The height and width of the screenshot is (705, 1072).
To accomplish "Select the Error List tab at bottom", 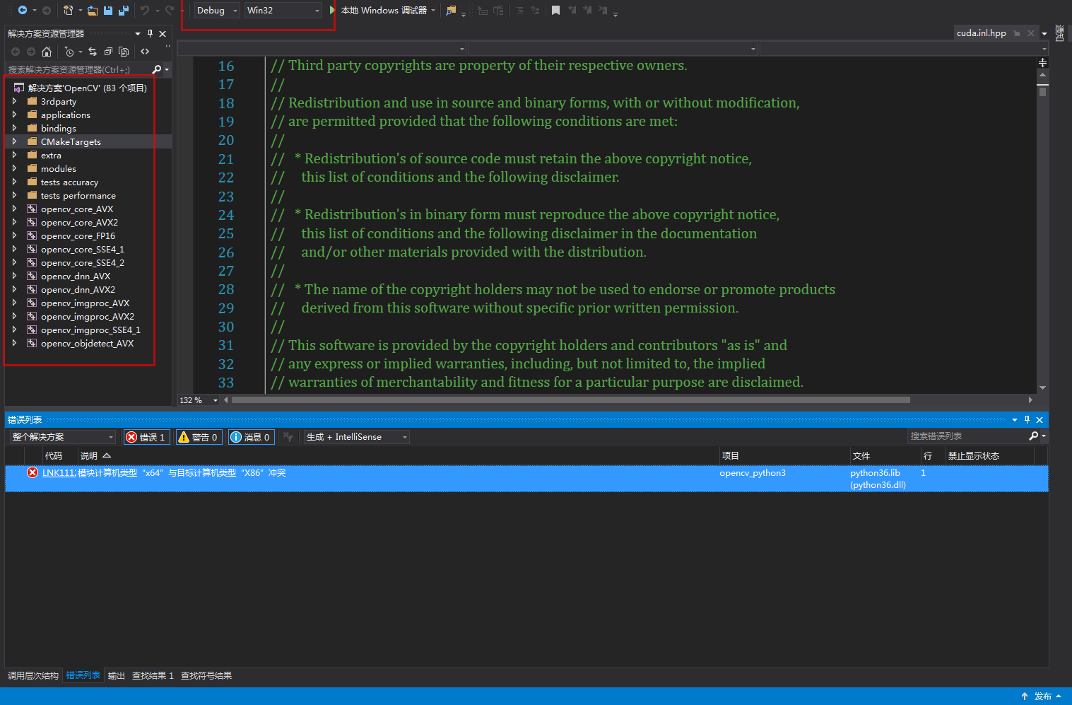I will coord(83,675).
